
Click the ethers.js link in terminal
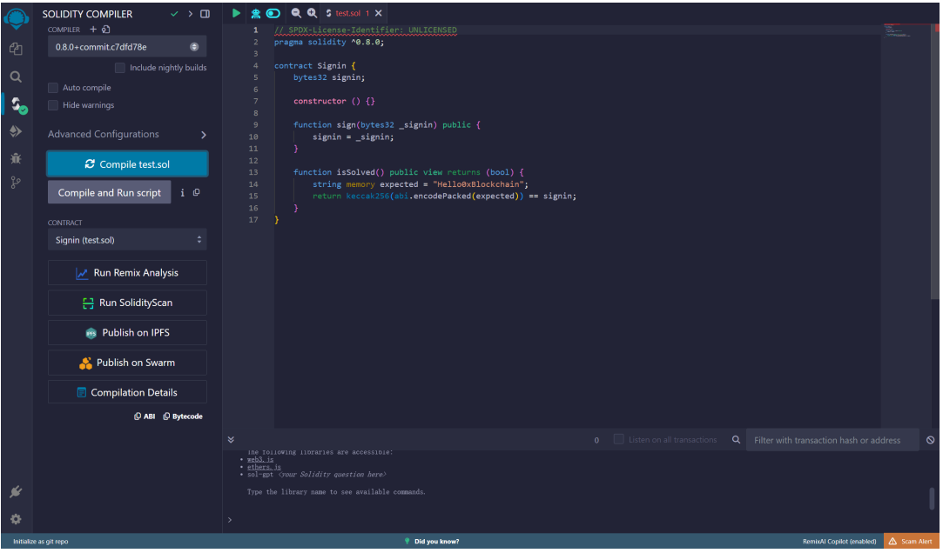tap(264, 467)
